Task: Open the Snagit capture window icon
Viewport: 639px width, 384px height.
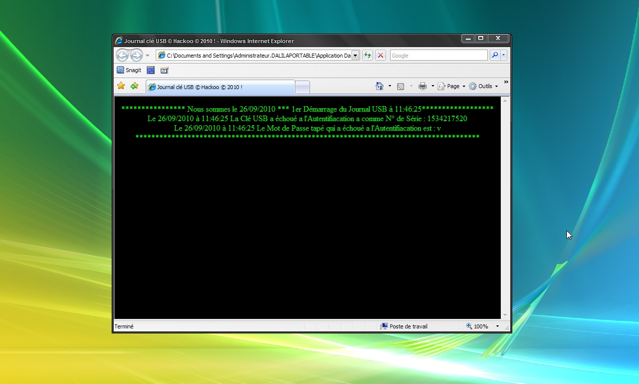Action: 151,70
